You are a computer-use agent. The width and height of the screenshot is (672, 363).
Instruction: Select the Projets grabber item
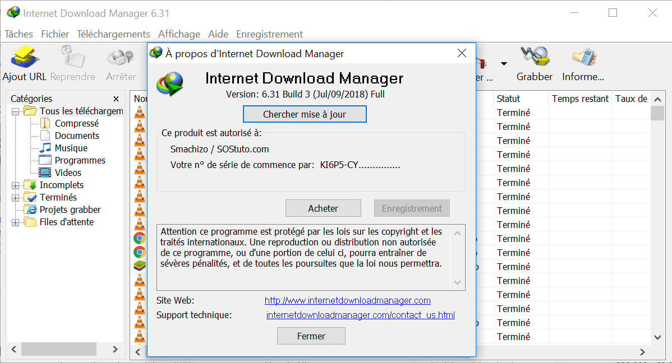pos(70,210)
